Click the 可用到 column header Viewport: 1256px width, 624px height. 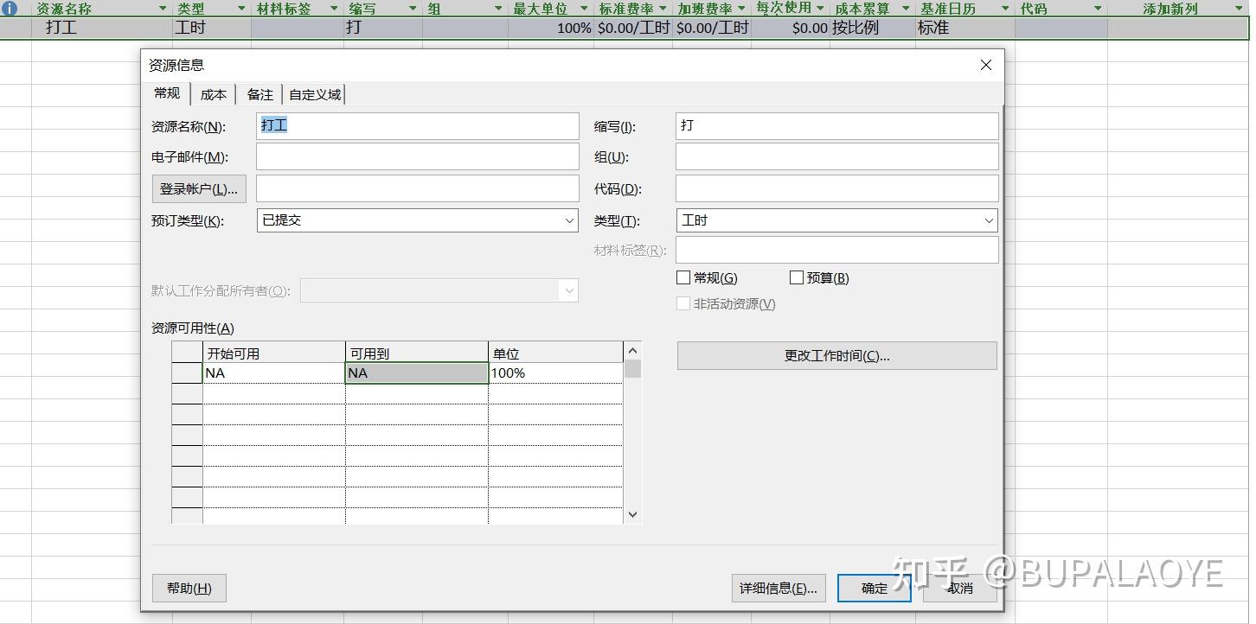click(417, 353)
